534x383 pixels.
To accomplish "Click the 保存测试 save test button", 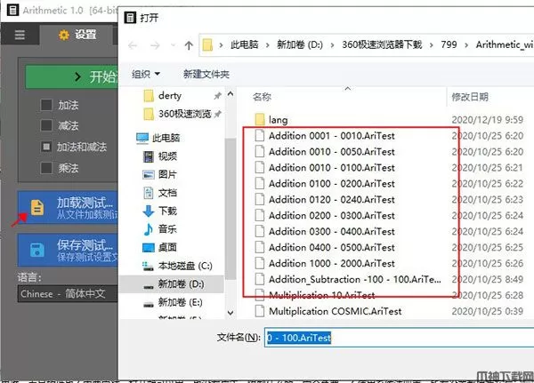I will 68,250.
